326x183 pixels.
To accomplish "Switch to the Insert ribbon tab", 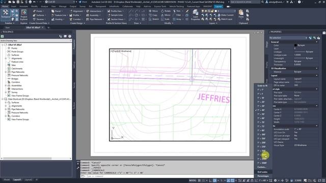I will point(14,7).
